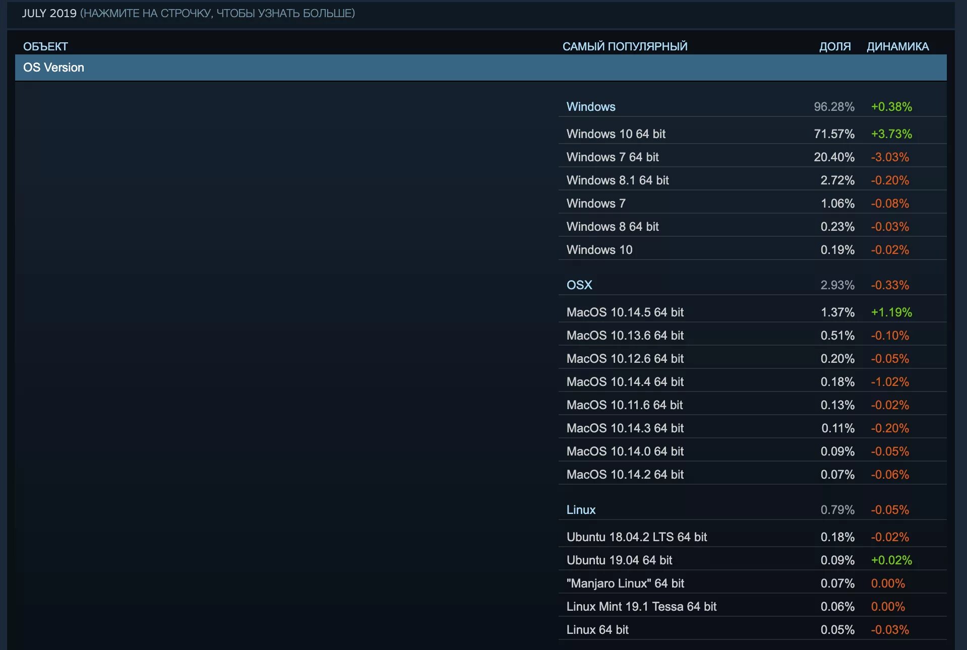The width and height of the screenshot is (967, 650).
Task: Click the 1.37% share value
Action: [x=837, y=312]
